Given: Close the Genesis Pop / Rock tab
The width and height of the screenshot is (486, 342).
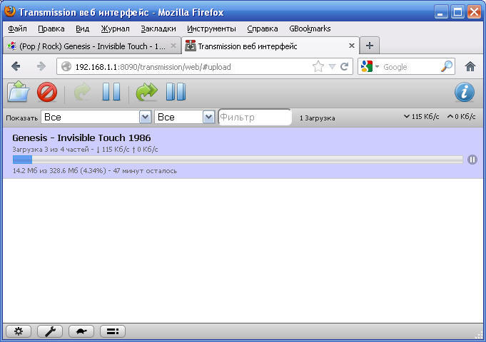Looking at the screenshot, I should pyautogui.click(x=173, y=46).
